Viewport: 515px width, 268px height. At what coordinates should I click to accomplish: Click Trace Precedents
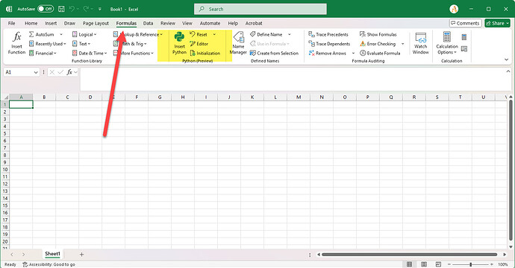(x=328, y=34)
